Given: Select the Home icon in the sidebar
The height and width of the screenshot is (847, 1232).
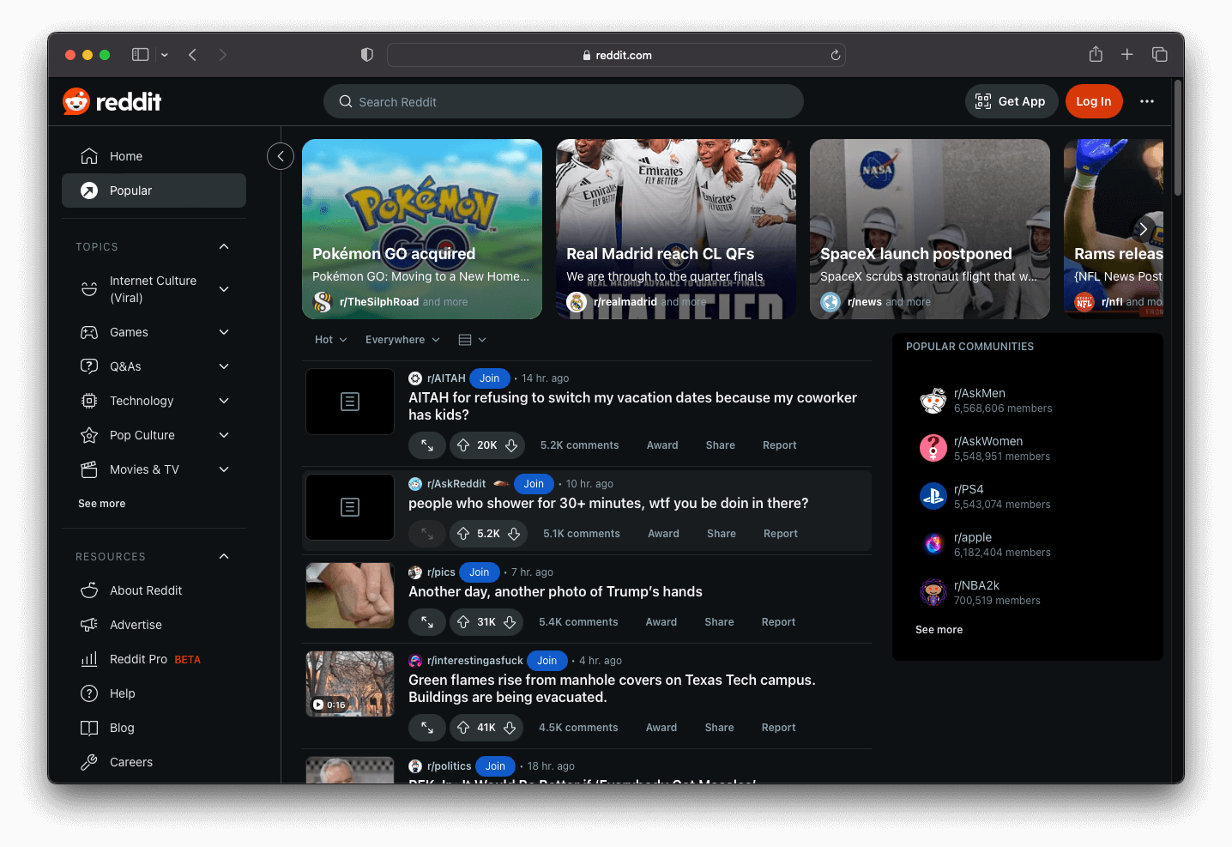Looking at the screenshot, I should [x=89, y=155].
